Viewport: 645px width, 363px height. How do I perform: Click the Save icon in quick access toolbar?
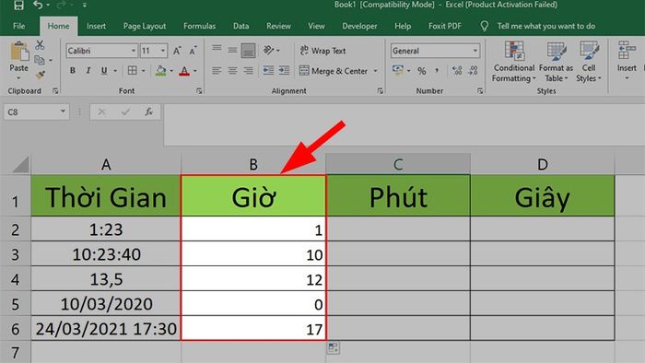click(x=18, y=5)
